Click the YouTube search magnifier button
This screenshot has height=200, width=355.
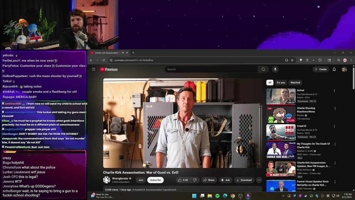(263, 69)
